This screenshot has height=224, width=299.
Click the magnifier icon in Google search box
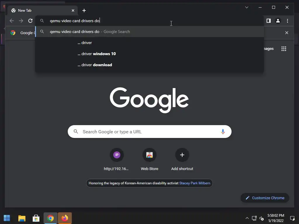(x=76, y=132)
